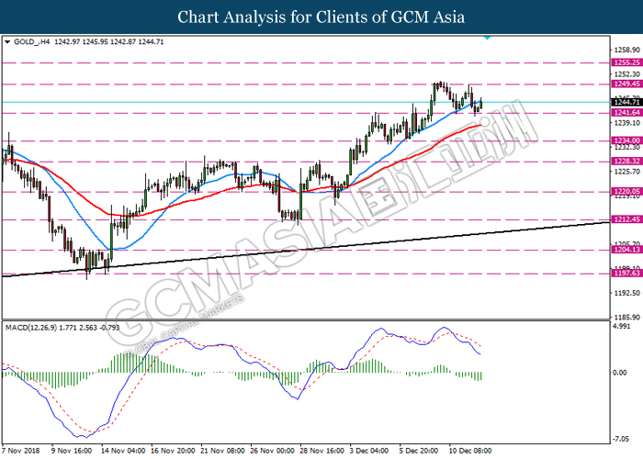Click the cyan chart shift marker

(487, 38)
